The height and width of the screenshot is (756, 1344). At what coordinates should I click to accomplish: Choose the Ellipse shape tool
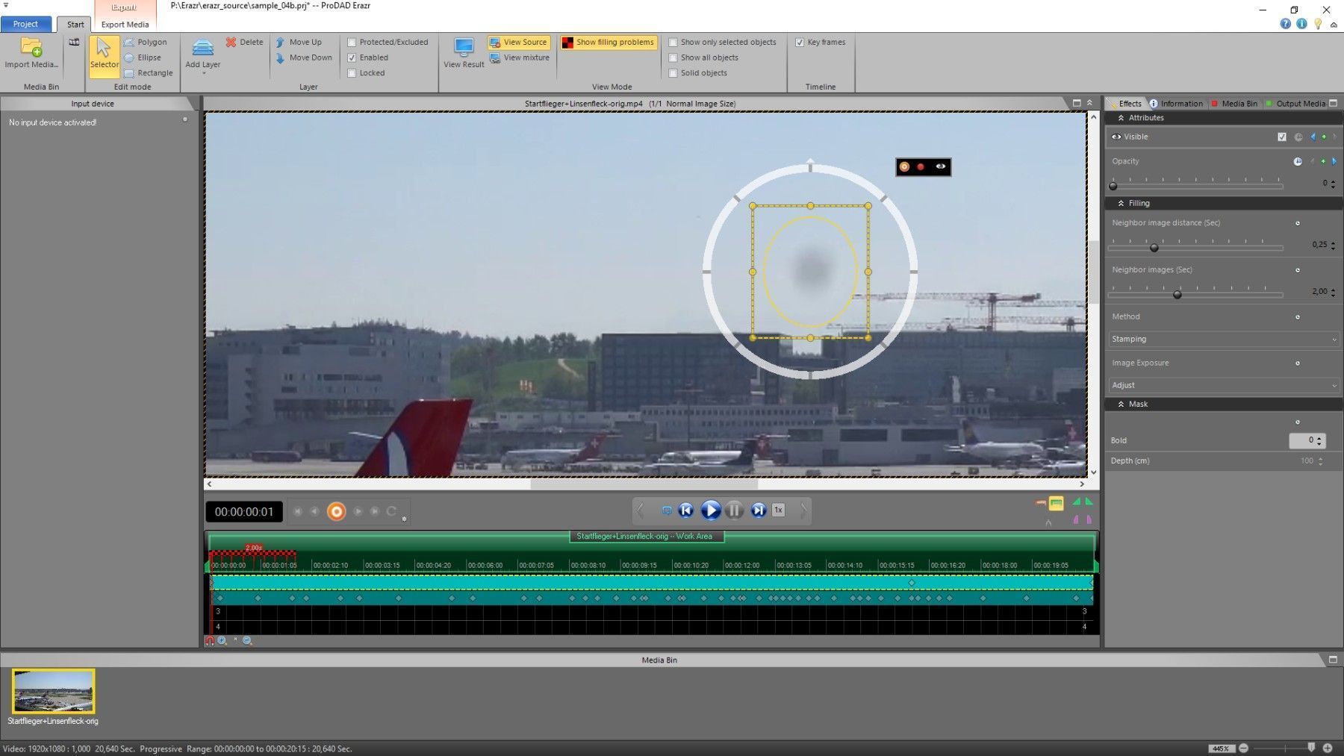(143, 57)
